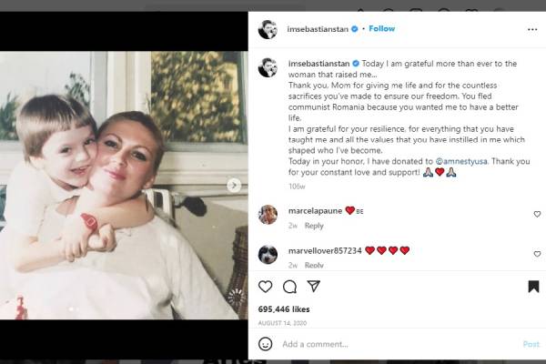This screenshot has width=546, height=364.
Task: Open imsebastianstan username in header
Action: tap(320, 29)
